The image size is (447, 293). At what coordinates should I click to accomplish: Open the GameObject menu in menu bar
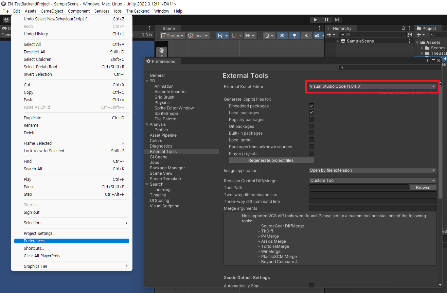click(52, 11)
